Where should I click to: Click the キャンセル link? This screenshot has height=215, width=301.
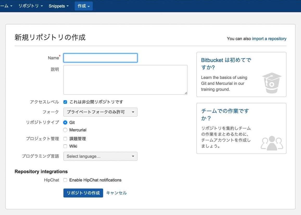tap(116, 193)
